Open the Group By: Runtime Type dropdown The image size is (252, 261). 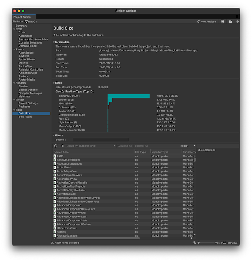pos(91,146)
